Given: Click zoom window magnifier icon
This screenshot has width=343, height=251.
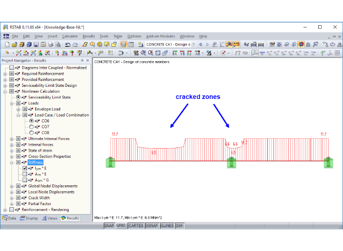Looking at the screenshot, I should coord(143,53).
